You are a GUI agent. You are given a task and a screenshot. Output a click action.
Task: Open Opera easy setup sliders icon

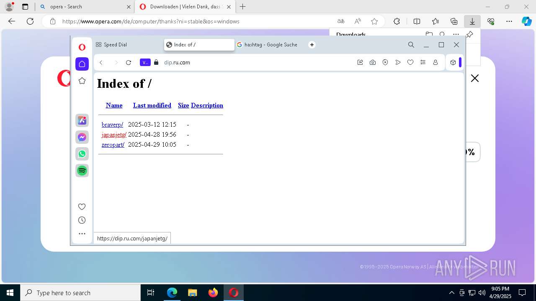pyautogui.click(x=423, y=62)
